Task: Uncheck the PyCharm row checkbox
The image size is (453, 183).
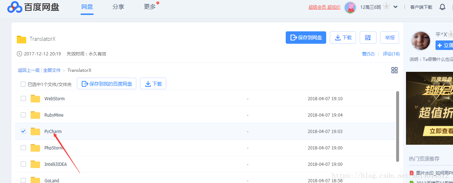Action: [23, 131]
